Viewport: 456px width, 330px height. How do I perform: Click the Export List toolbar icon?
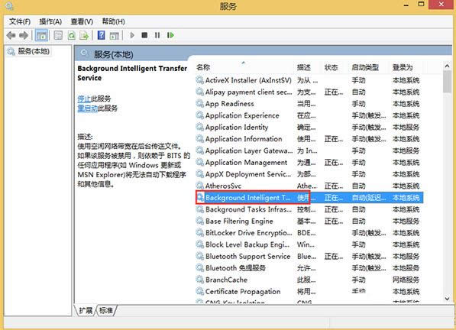coord(84,35)
